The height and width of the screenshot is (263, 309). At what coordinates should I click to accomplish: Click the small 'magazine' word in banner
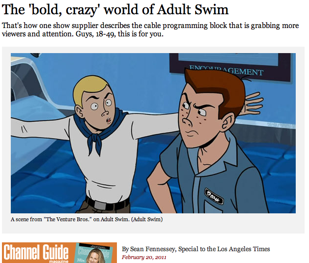58,261
